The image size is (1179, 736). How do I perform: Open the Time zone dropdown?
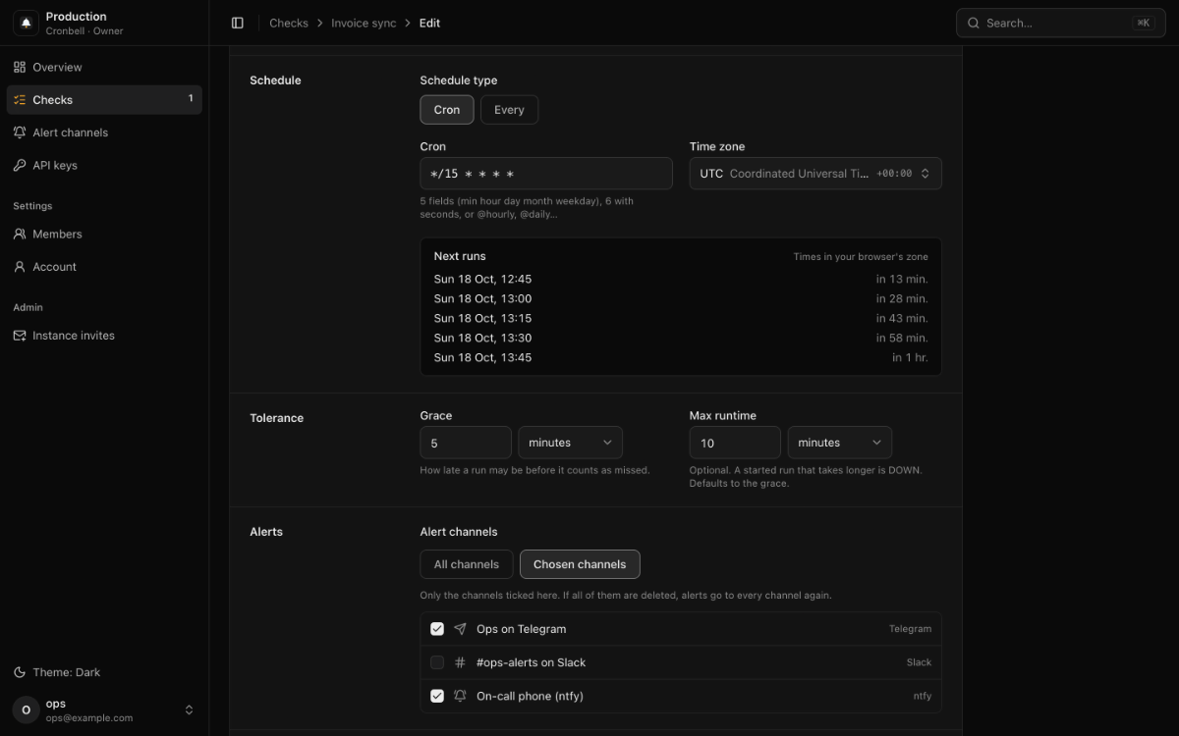[815, 174]
